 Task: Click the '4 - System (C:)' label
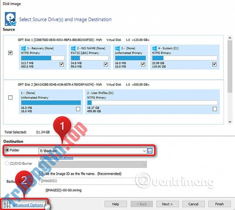(x=168, y=48)
